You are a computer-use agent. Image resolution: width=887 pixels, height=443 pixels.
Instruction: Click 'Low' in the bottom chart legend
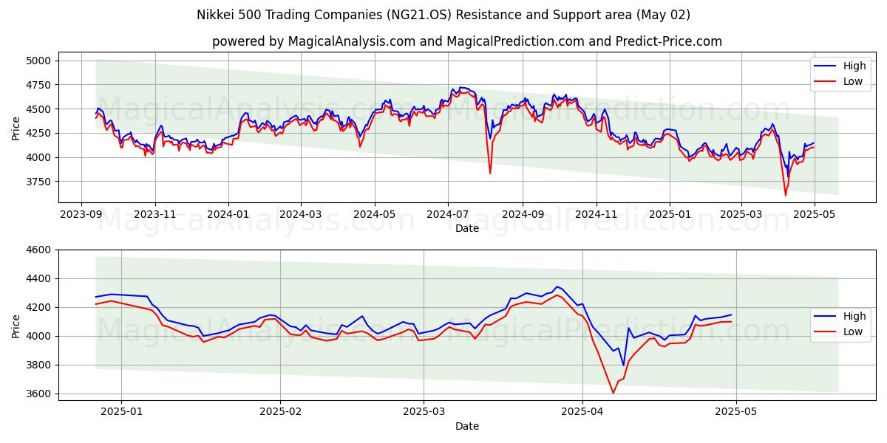pos(853,332)
